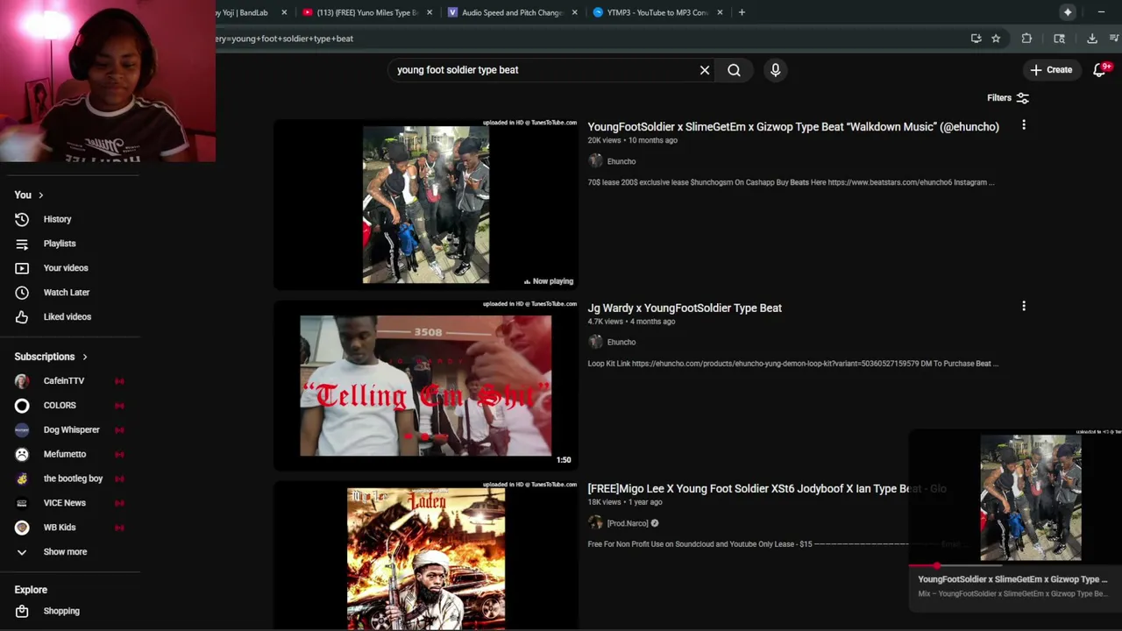Click description starting 'Loop Kit Link'
Image resolution: width=1122 pixels, height=631 pixels.
[792, 364]
